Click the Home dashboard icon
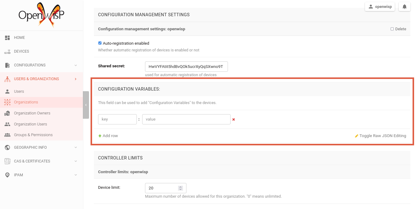This screenshot has height=209, width=419. tap(8, 38)
